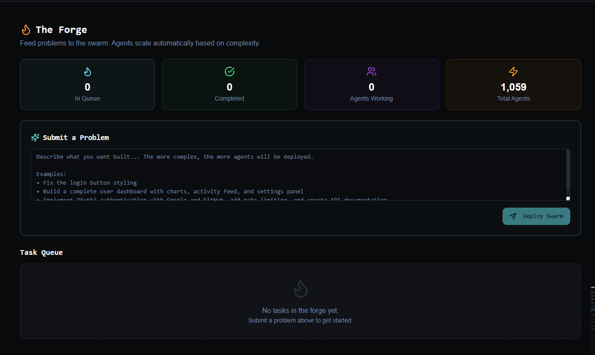This screenshot has width=595, height=355.
Task: Click the In Queue count of 0
Action: (x=87, y=87)
